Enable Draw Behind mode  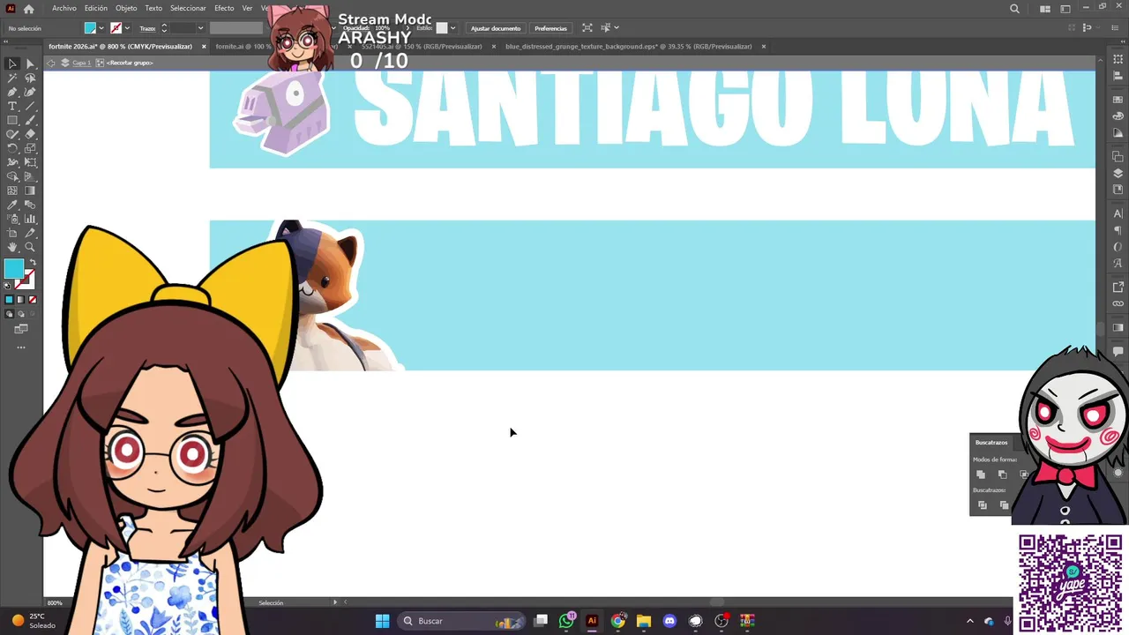(x=21, y=314)
